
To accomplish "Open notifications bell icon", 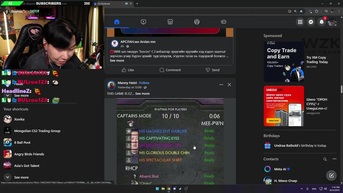I will 322,22.
